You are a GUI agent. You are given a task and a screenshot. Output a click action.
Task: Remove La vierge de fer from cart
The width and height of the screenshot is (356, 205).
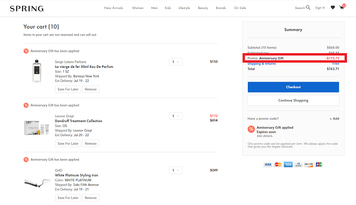coord(91,89)
